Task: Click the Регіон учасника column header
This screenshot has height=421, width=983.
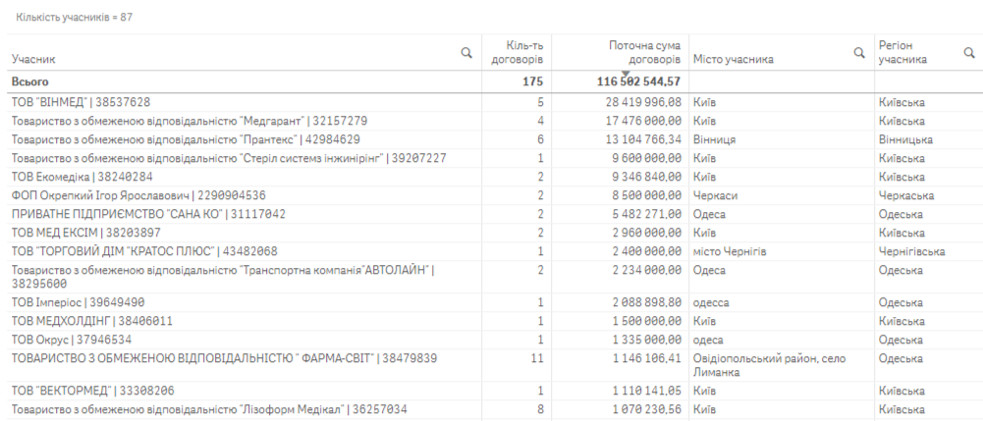Action: point(902,52)
